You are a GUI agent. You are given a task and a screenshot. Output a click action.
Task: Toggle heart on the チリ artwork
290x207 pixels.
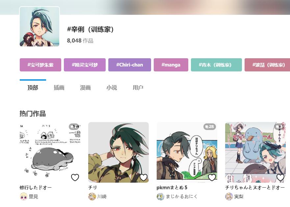coord(143,177)
